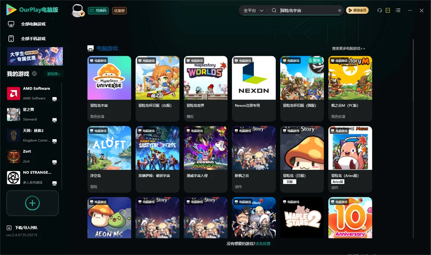
Task: Open the 漫威宇宙入侵 card
Action: [206, 159]
